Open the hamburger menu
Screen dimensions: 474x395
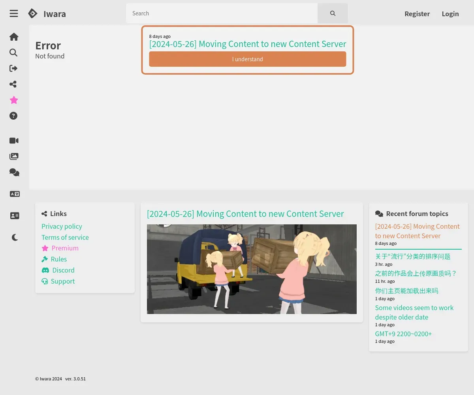(x=14, y=13)
